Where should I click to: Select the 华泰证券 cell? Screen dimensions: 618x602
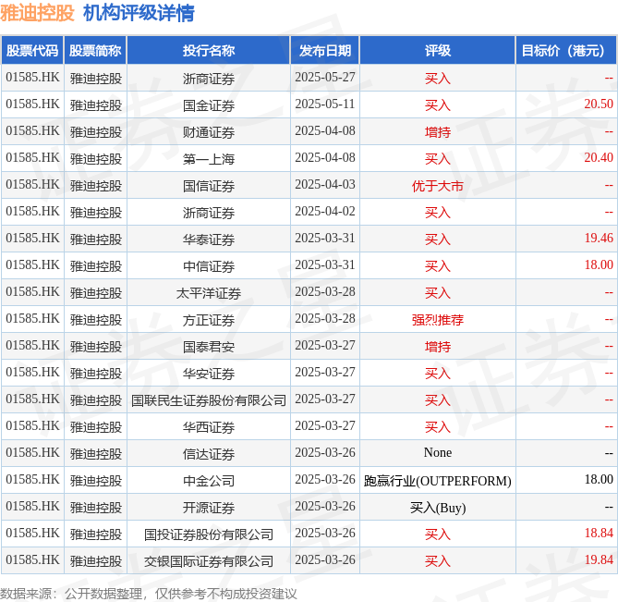pyautogui.click(x=209, y=240)
